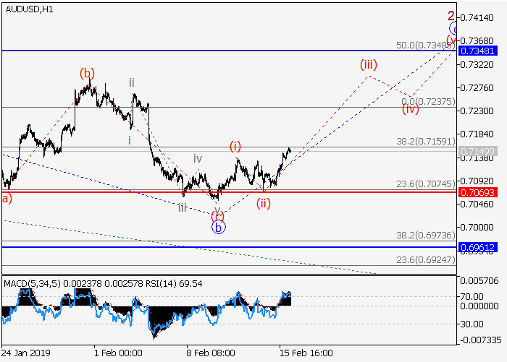Select the 23.6(0.70745) Fibonacci level label
This screenshot has height=362, width=507.
coord(425,184)
